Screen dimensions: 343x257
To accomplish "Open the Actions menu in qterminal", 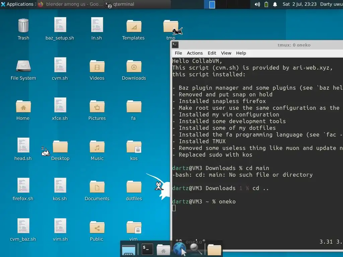I will tap(195, 53).
